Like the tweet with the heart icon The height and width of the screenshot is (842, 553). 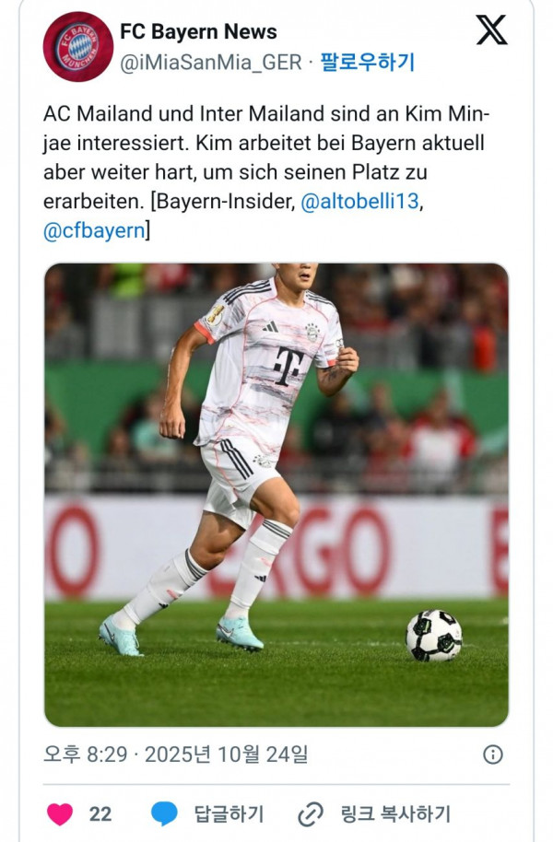pos(60,814)
